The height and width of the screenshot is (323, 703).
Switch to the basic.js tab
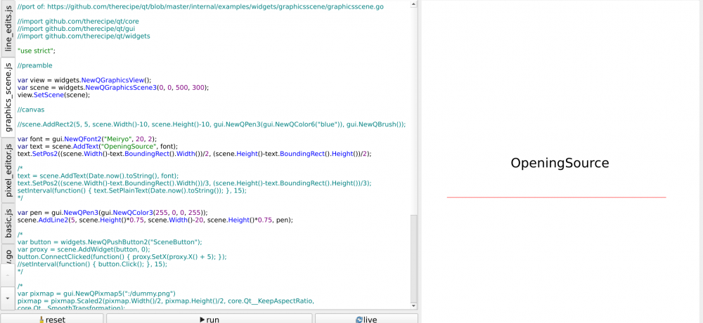coord(8,223)
